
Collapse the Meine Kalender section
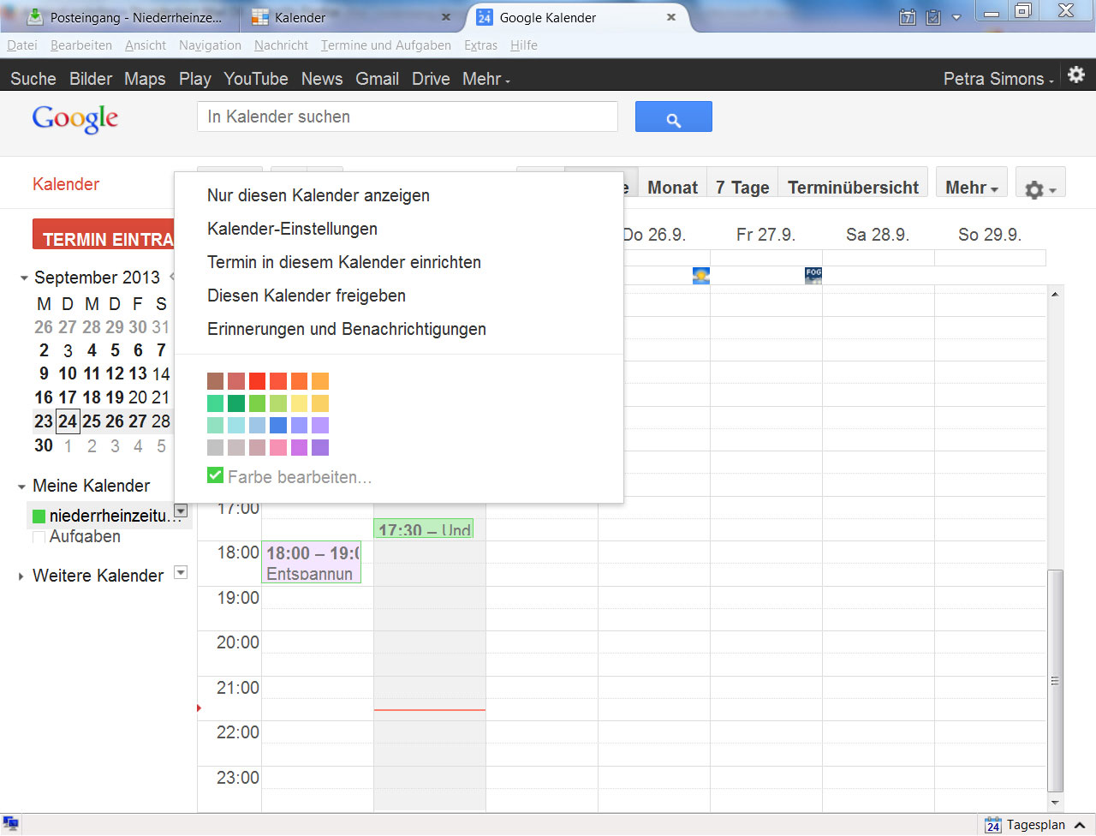click(x=21, y=487)
